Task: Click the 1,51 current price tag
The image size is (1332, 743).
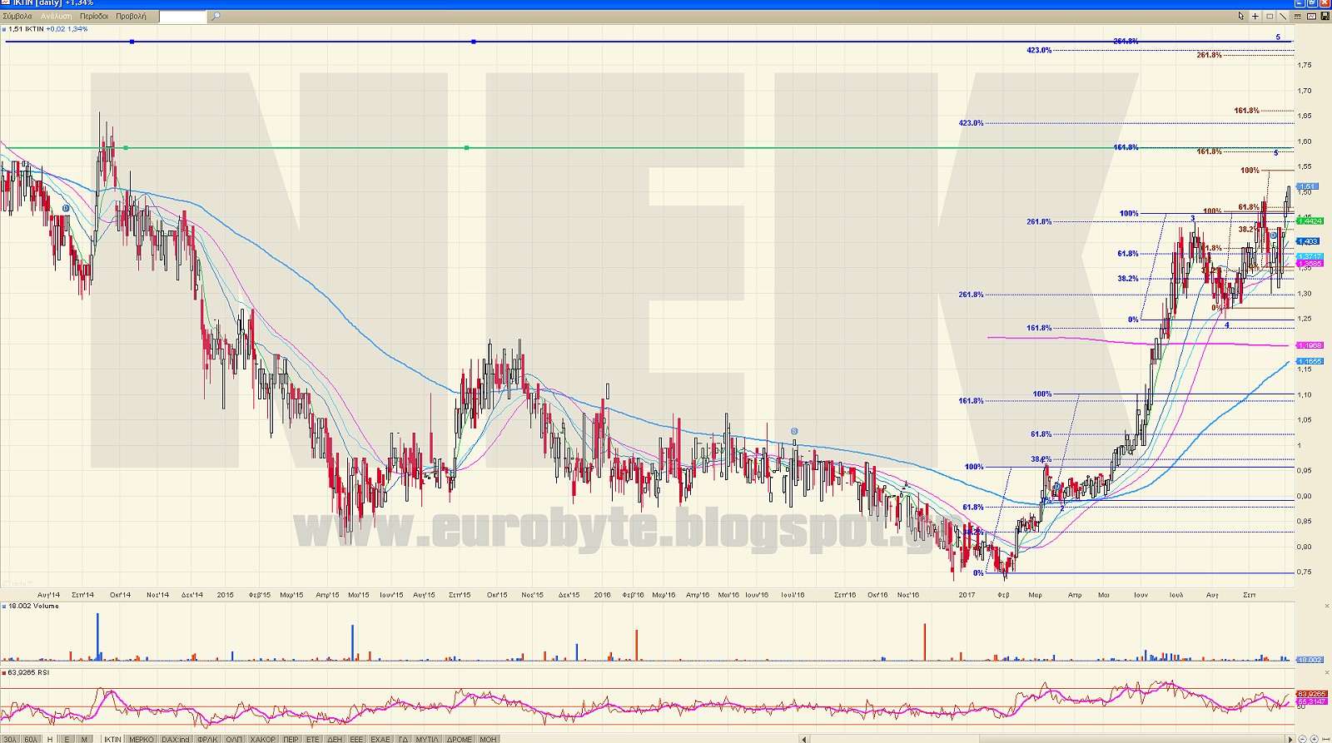Action: 1307,186
